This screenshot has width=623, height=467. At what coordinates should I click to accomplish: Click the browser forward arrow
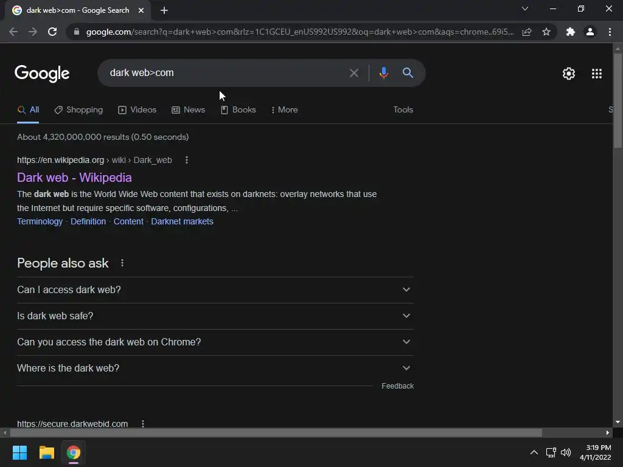[x=33, y=32]
